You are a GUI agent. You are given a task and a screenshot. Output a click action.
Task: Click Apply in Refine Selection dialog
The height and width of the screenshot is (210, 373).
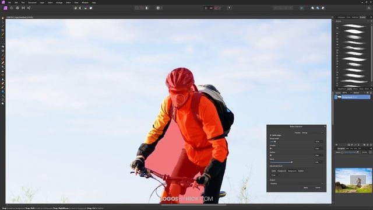point(305,188)
